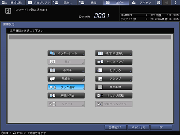Confirm with the OK button
The image size is (180, 135).
coord(161,127)
